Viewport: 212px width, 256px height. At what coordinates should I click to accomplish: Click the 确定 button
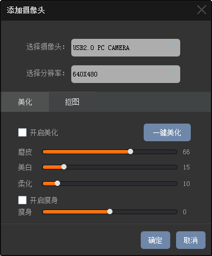[155, 240]
